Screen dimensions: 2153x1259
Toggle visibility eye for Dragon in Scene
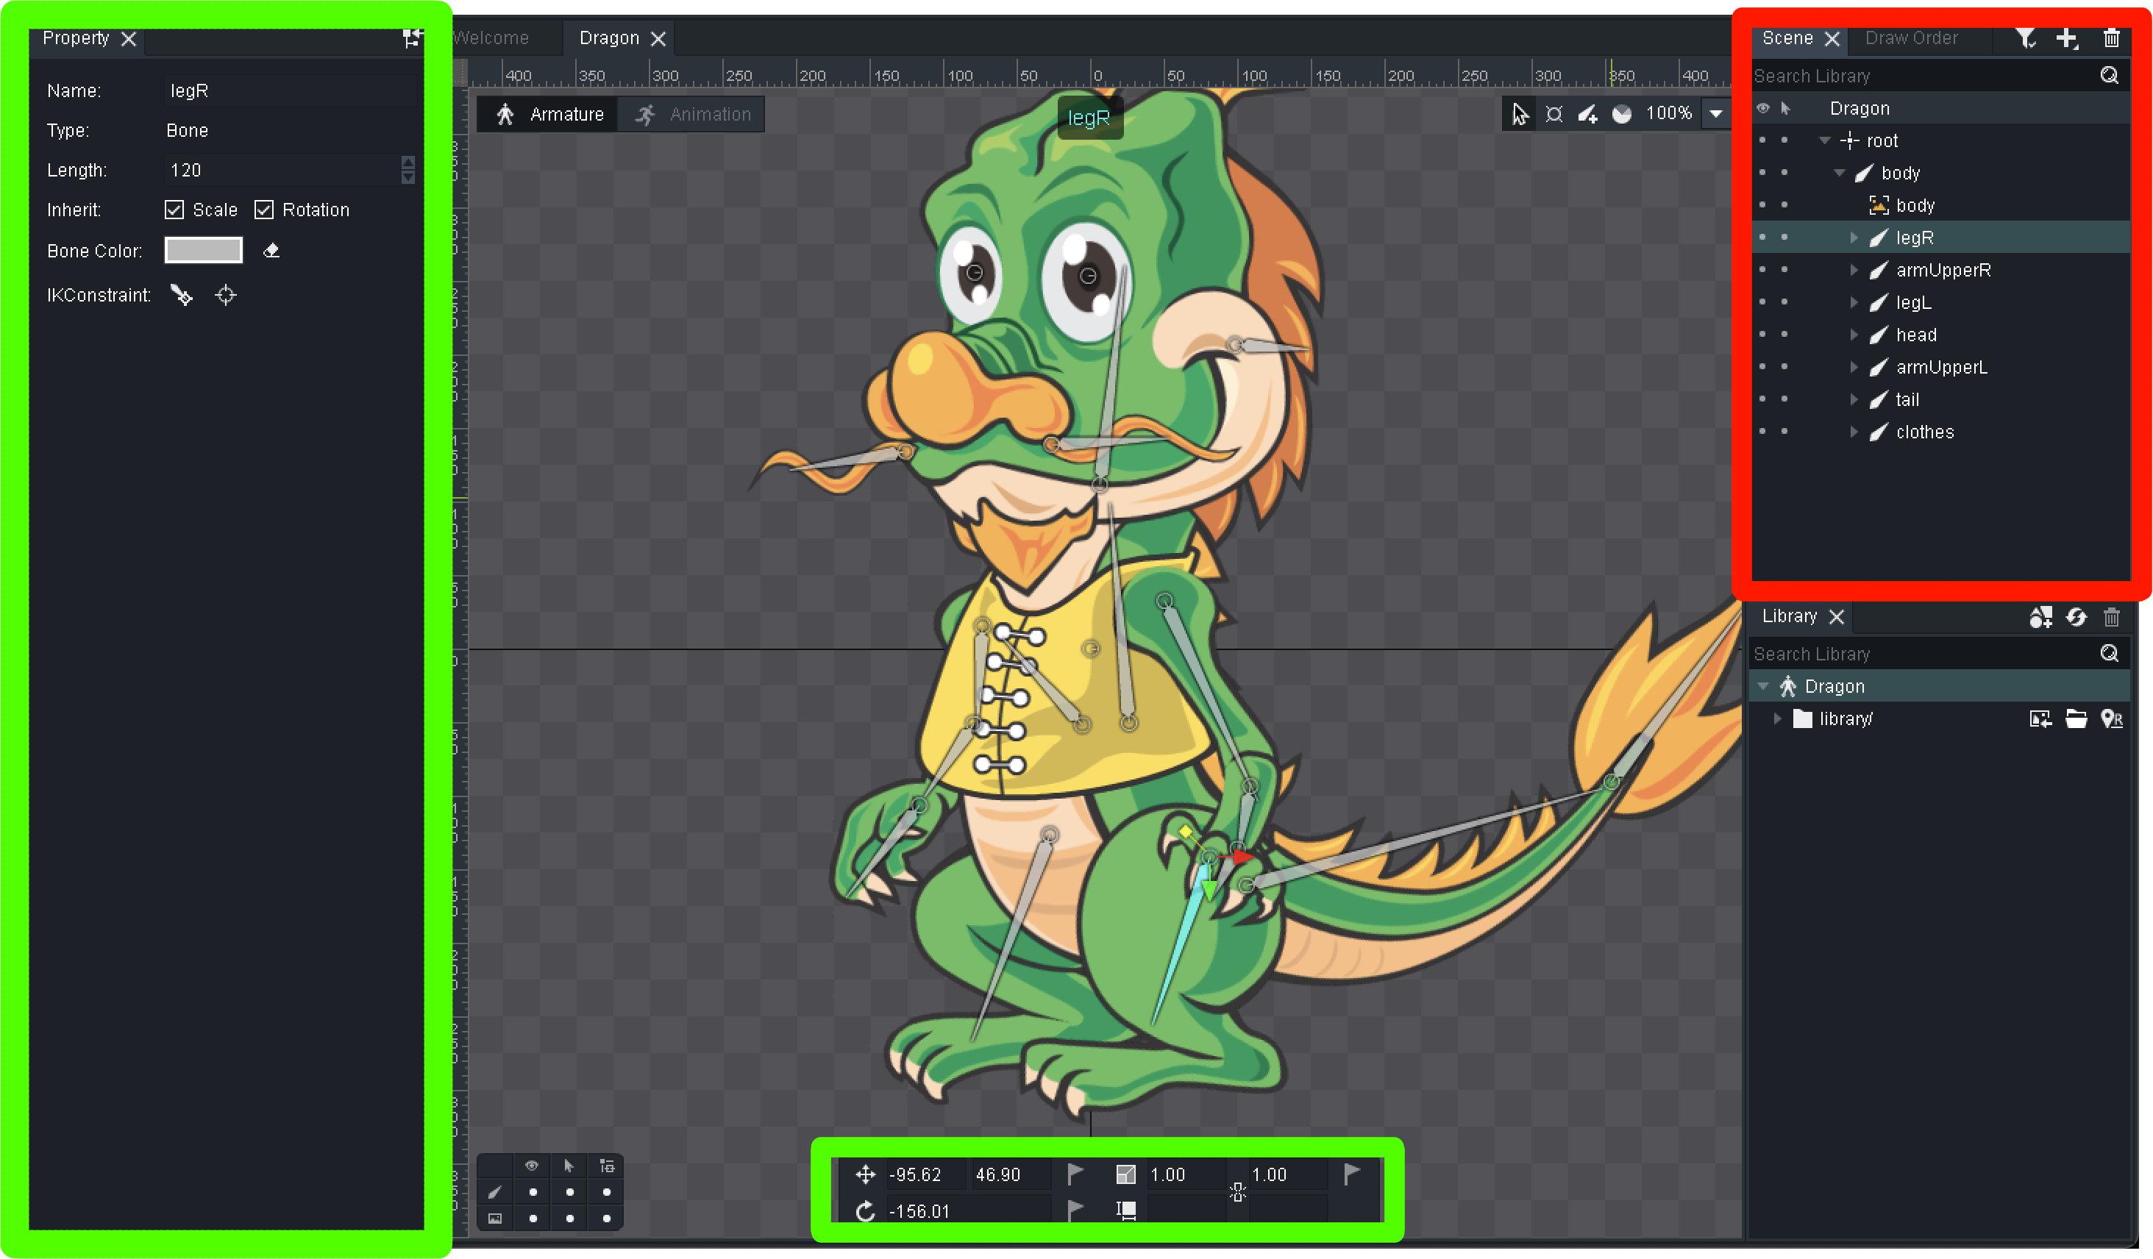(1762, 109)
